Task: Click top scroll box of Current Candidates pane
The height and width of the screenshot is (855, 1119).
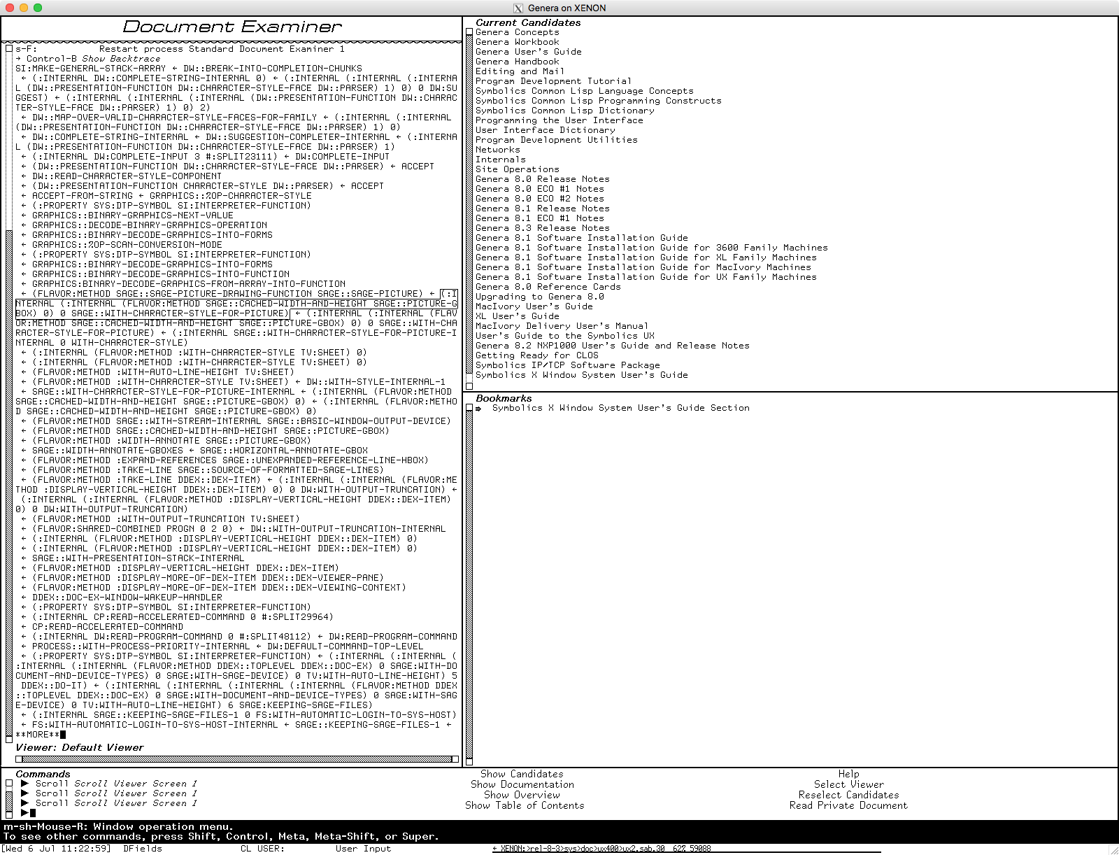Action: point(469,32)
